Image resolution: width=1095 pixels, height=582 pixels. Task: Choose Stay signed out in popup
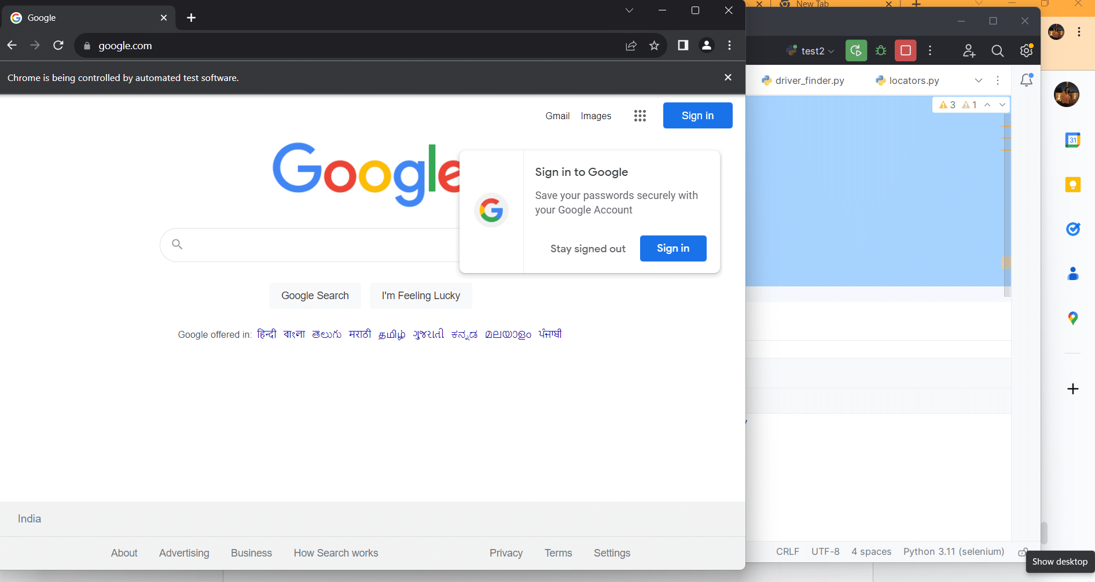point(588,248)
